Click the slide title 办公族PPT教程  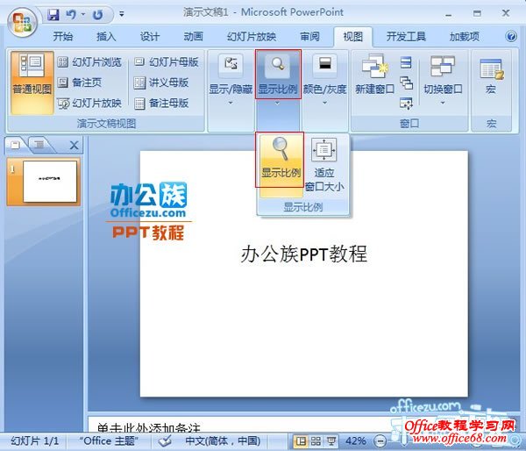point(303,254)
